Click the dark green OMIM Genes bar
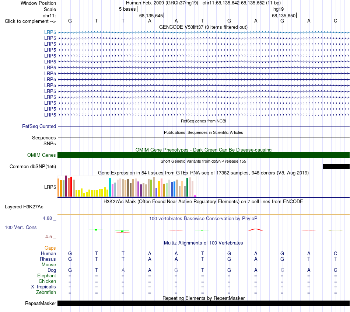This screenshot has width=350, height=312. pos(204,155)
